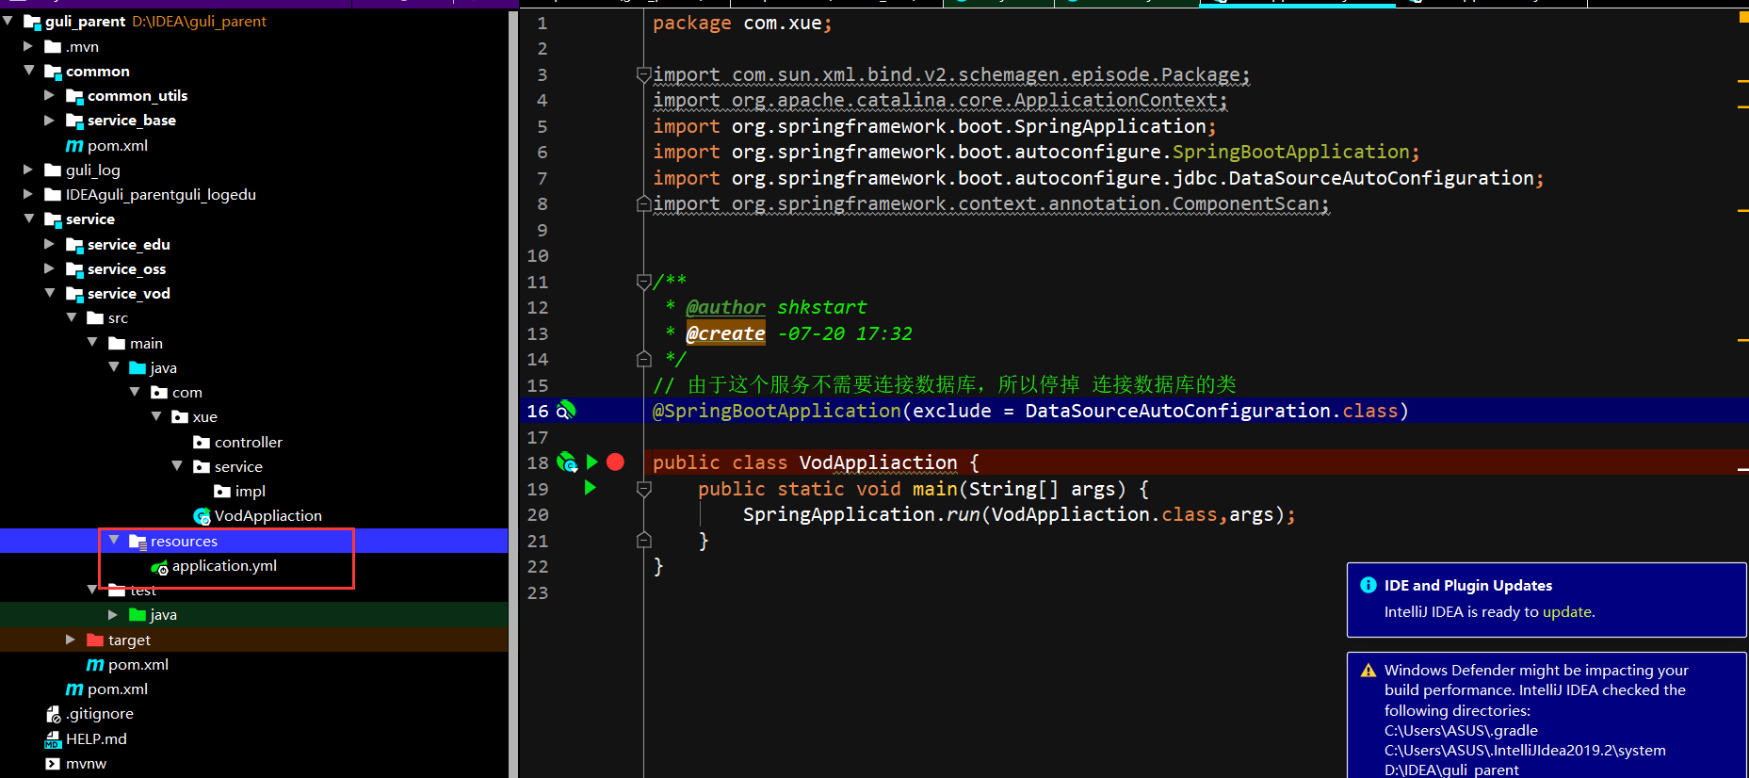Screen dimensions: 1749x778
Task: Click the Windows Defender warning notification
Action: pos(1547,716)
